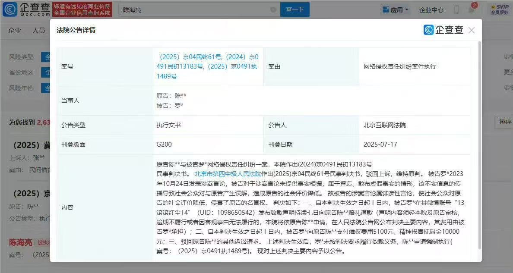Open the 应用 dropdown menu

[x=396, y=10]
